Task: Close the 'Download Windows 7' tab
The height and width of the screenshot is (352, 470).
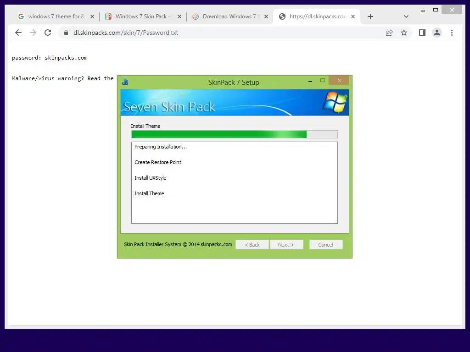Action: click(x=266, y=16)
